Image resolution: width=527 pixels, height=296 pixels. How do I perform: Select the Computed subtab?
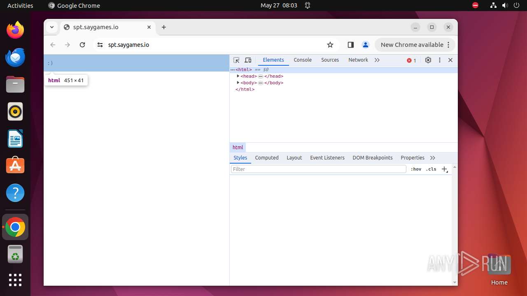tap(267, 158)
